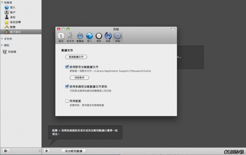This screenshot has width=246, height=155.
Task: Enable or disable 使用暫存加載數據文件 checkbox
Action: 67,67
